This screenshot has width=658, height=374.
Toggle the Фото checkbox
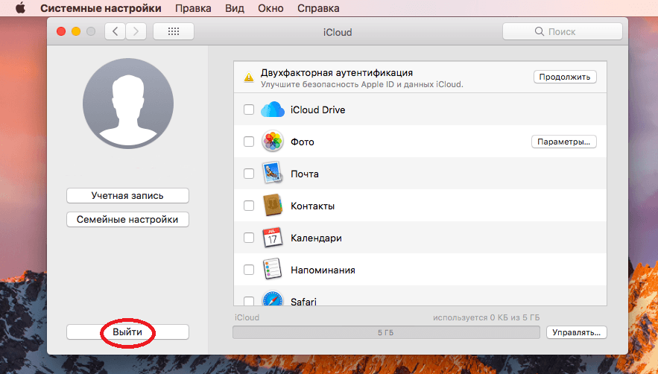point(249,142)
